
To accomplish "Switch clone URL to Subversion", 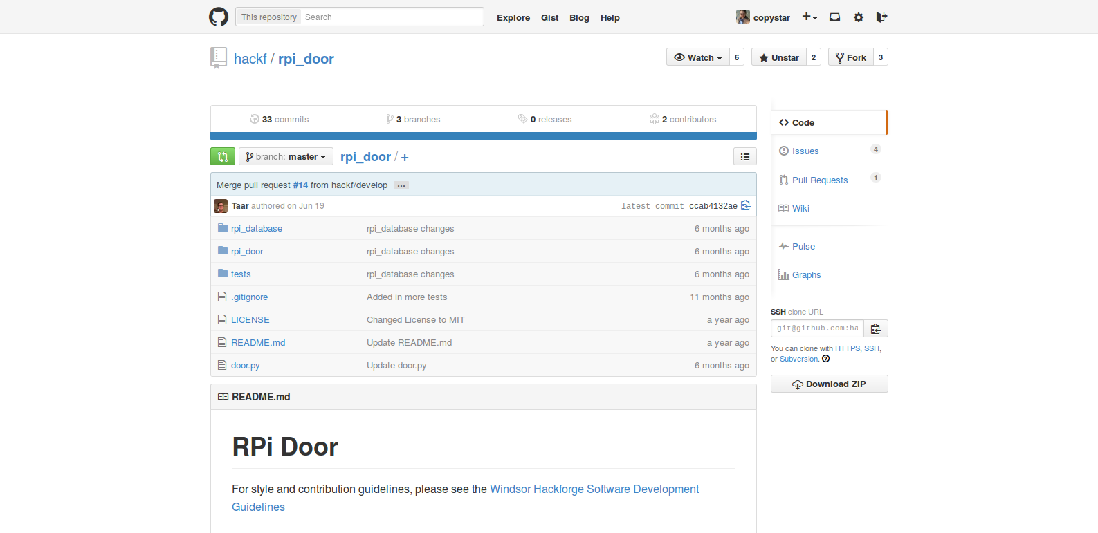I will click(799, 359).
